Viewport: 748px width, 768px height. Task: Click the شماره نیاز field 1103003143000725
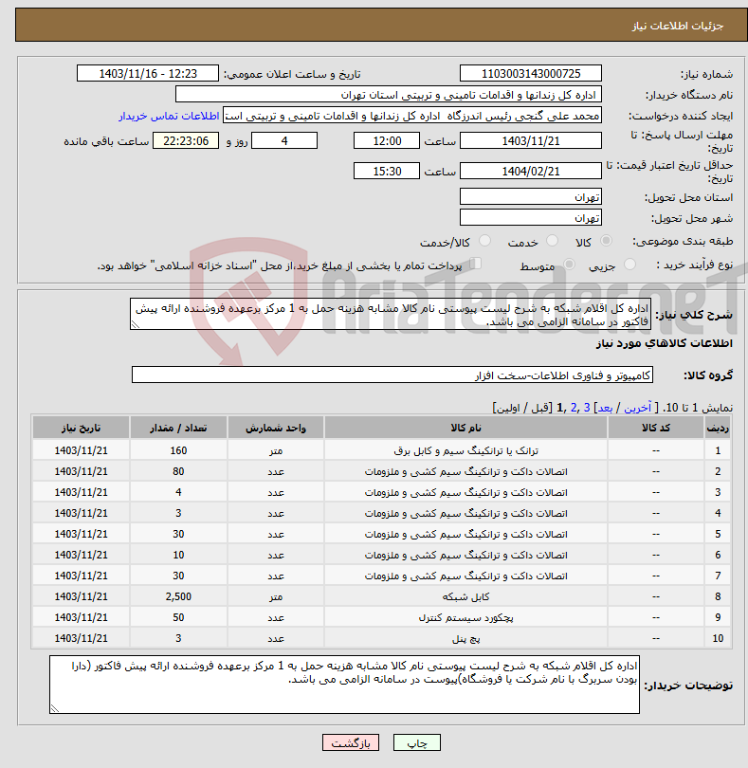(531, 73)
